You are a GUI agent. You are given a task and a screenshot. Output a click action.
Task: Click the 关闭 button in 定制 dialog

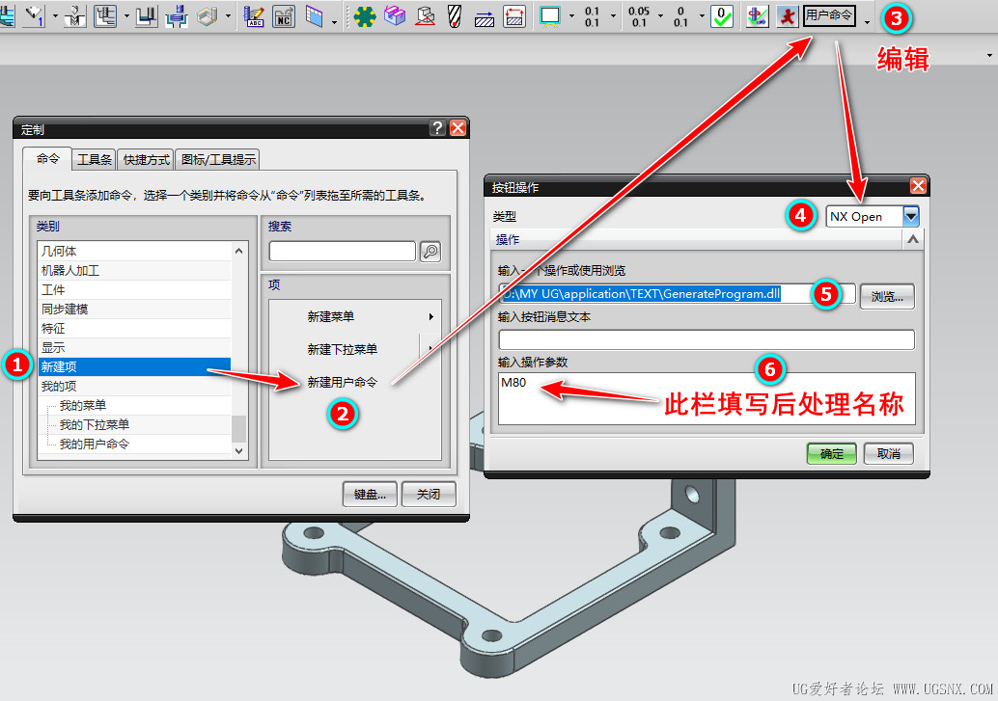(x=429, y=495)
